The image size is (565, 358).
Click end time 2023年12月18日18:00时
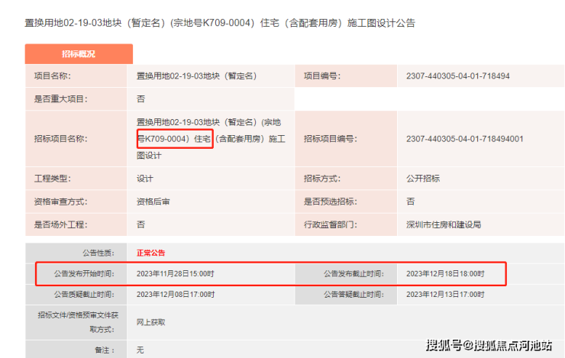[x=445, y=274]
